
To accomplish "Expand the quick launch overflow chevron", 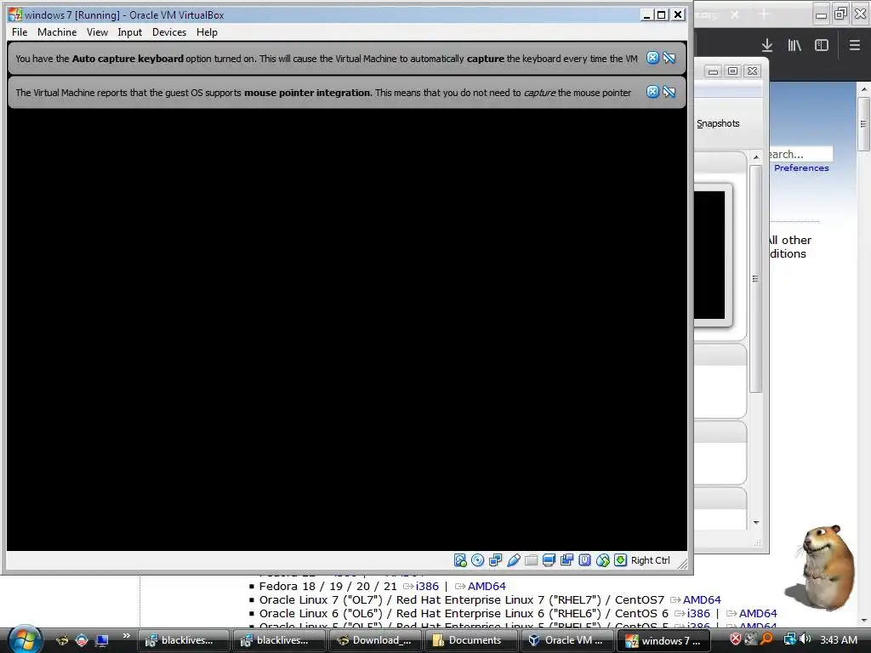I will pyautogui.click(x=126, y=635).
